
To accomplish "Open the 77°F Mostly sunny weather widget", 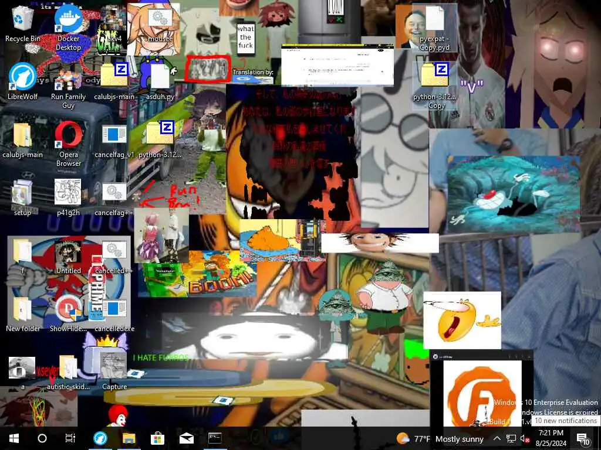I will click(x=440, y=438).
